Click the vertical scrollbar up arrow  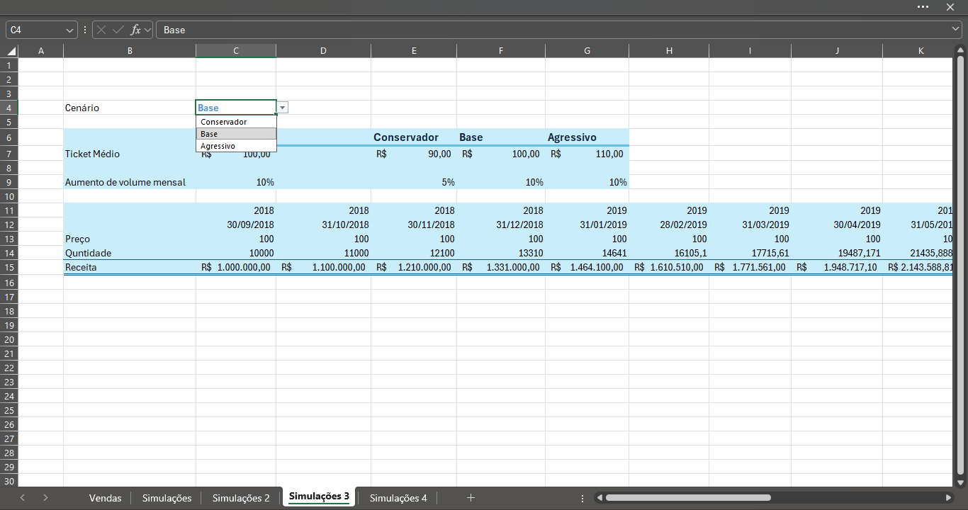961,51
